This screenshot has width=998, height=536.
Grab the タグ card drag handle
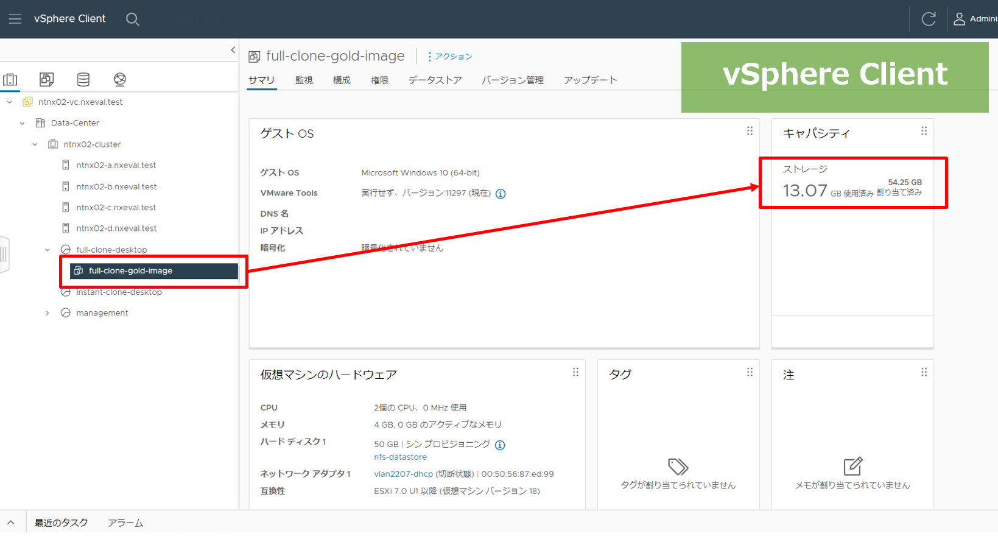[x=750, y=372]
